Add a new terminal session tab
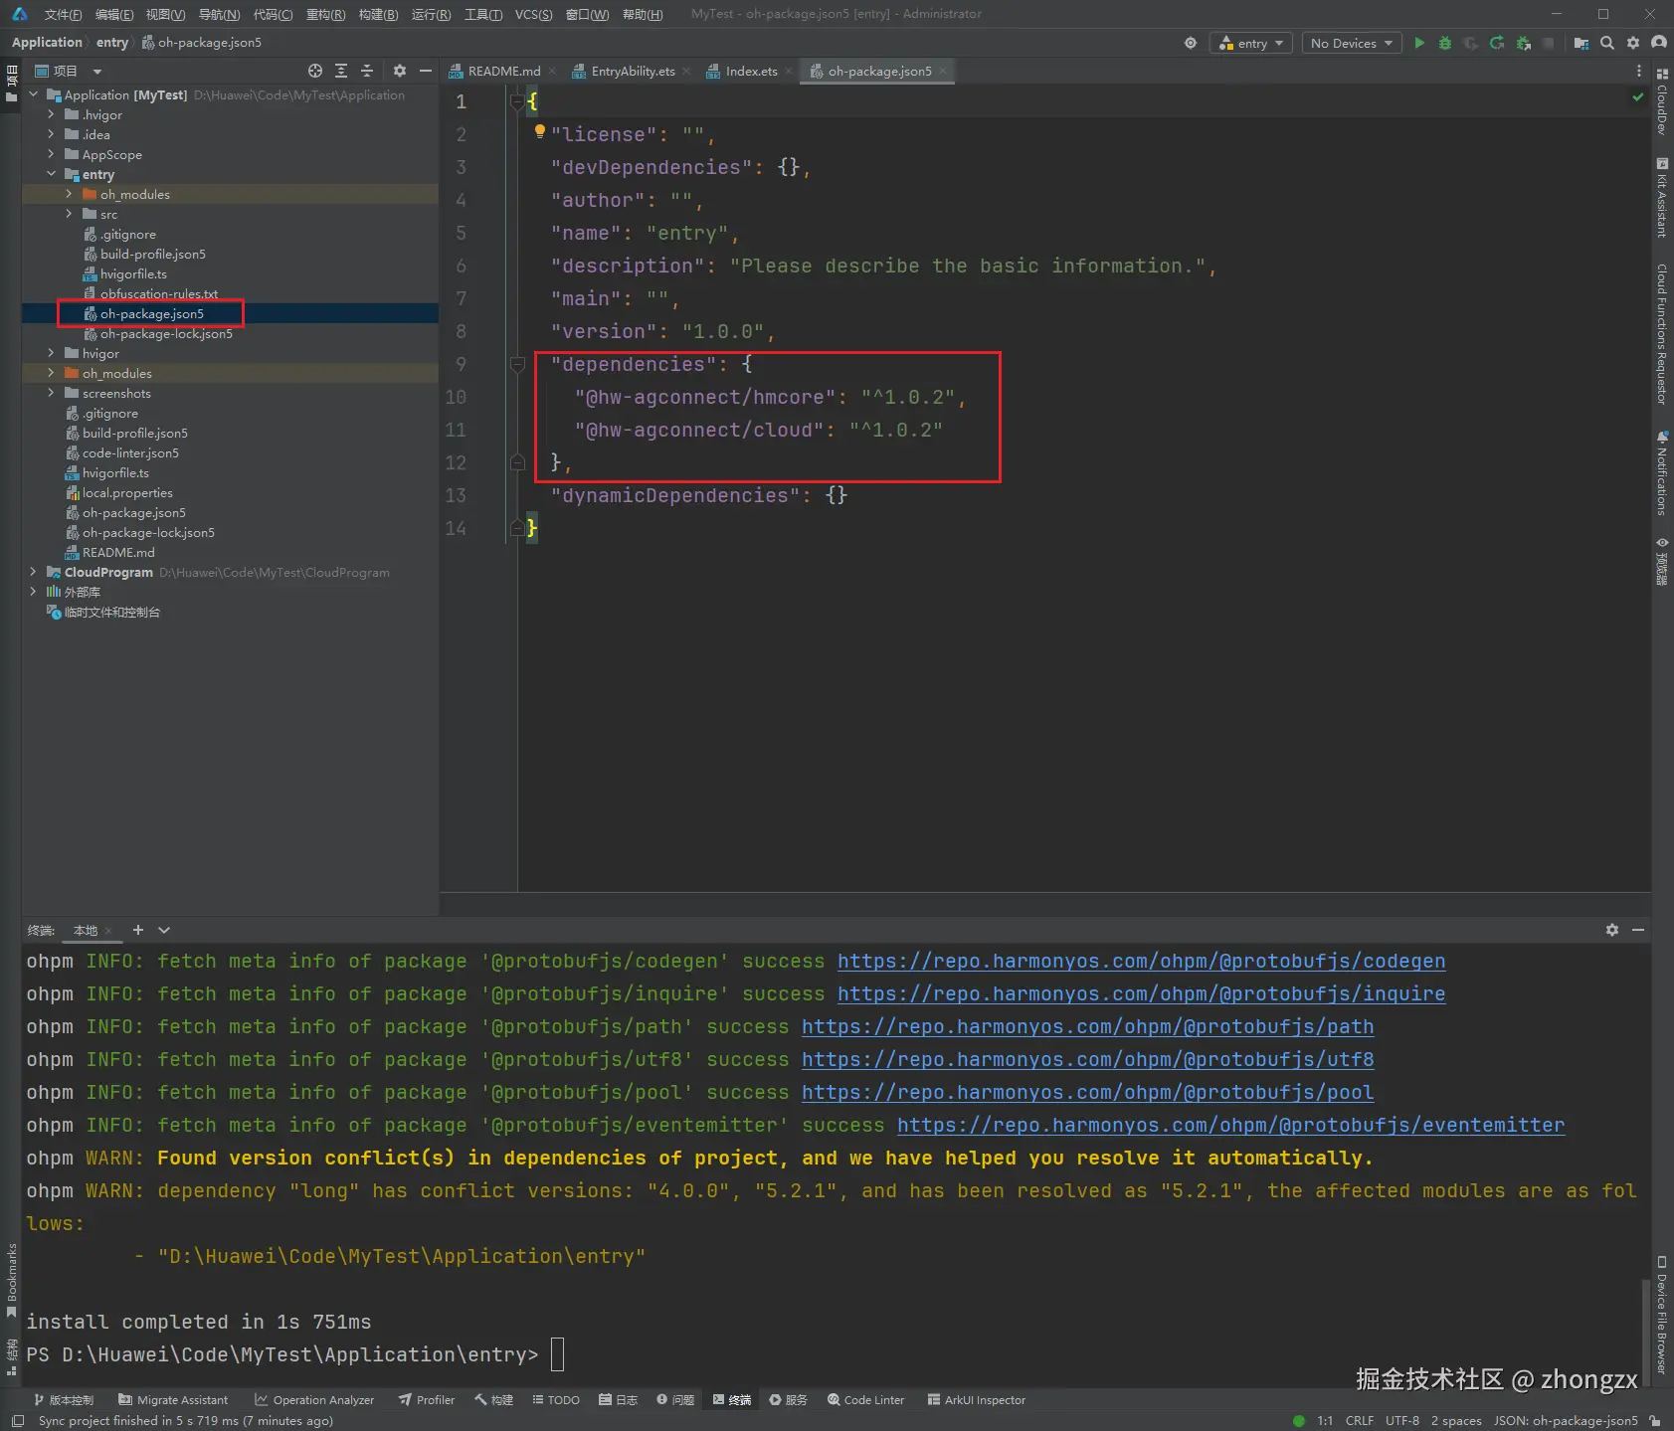The width and height of the screenshot is (1674, 1431). [x=138, y=930]
